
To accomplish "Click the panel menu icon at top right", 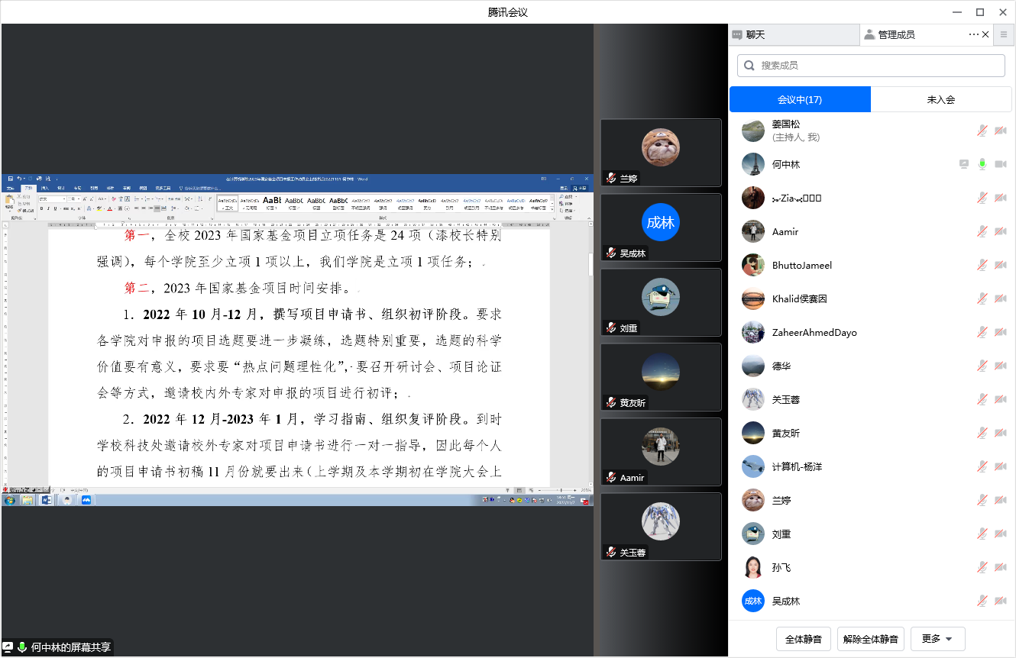I will [x=1004, y=34].
